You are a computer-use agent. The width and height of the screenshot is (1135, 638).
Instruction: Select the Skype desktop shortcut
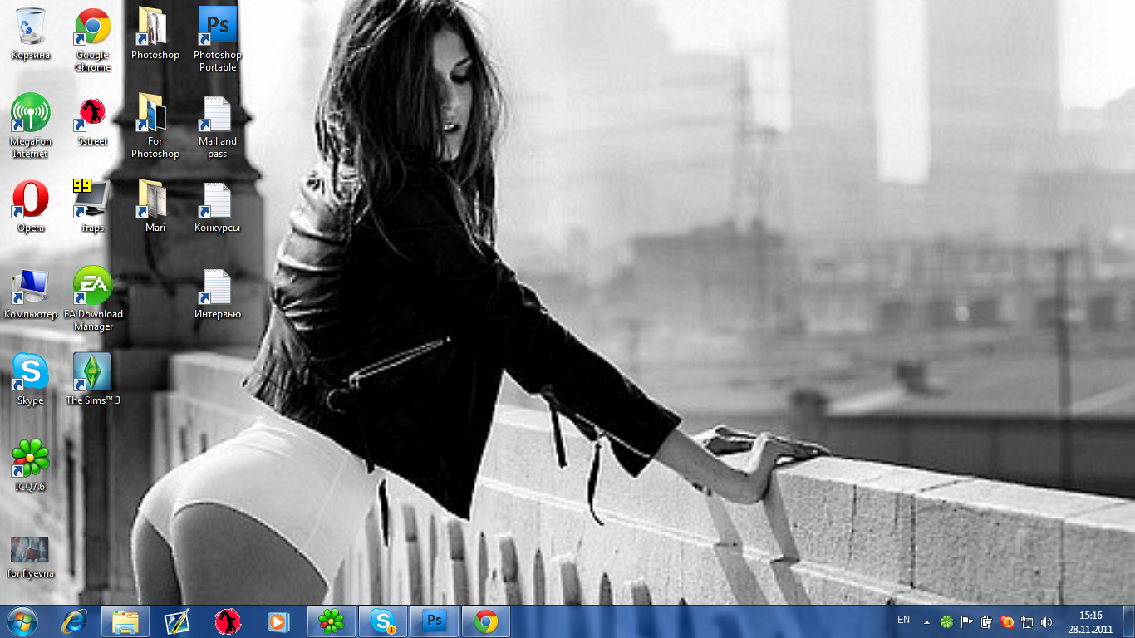tap(31, 380)
